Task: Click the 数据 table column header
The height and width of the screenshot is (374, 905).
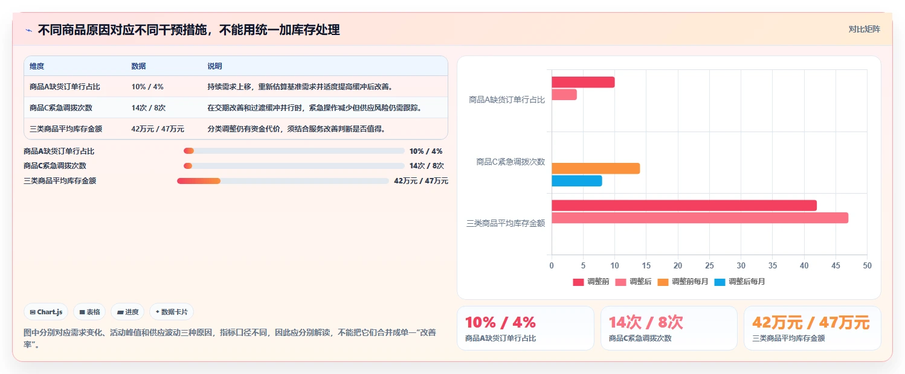Action: point(138,66)
